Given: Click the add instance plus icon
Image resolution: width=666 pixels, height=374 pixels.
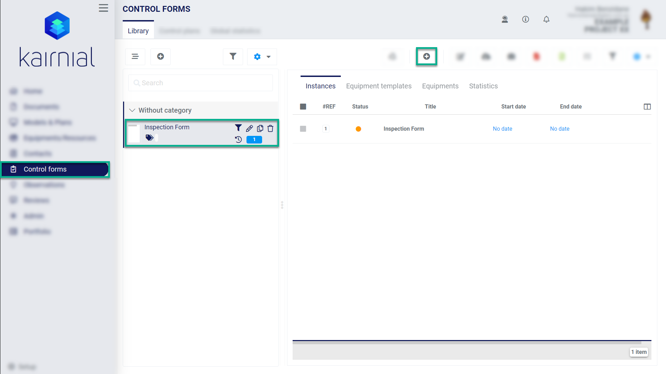Looking at the screenshot, I should tap(426, 56).
